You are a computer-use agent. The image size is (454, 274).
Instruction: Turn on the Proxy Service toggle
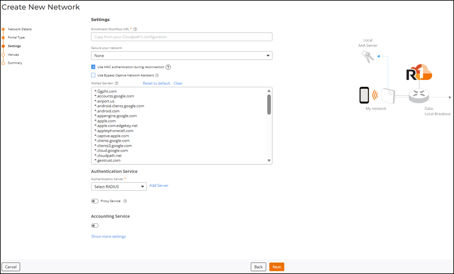pyautogui.click(x=95, y=201)
